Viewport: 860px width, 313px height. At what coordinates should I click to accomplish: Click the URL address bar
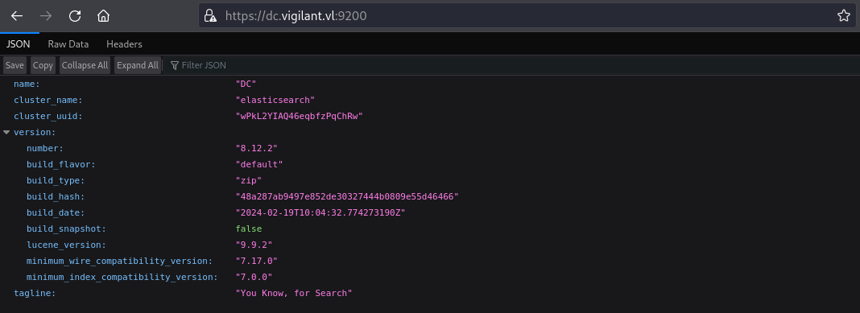(527, 16)
